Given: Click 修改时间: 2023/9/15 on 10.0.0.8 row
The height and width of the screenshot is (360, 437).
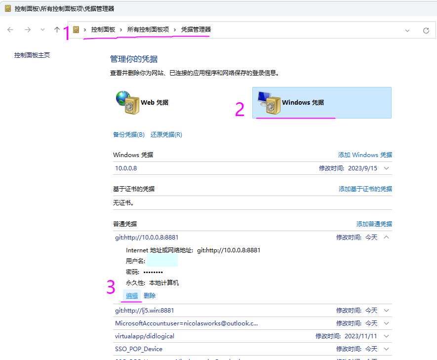Looking at the screenshot, I should pyautogui.click(x=348, y=168).
